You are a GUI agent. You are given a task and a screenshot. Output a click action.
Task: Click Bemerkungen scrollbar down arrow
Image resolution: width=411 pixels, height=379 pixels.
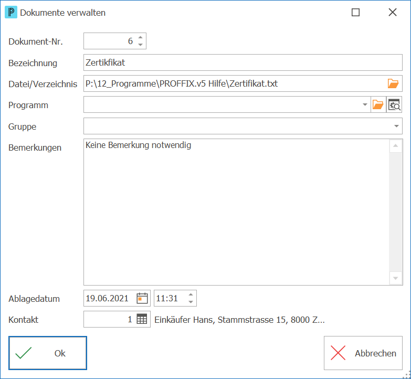point(396,278)
